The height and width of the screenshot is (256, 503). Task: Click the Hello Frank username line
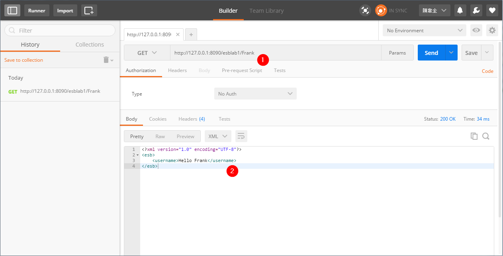click(317, 160)
